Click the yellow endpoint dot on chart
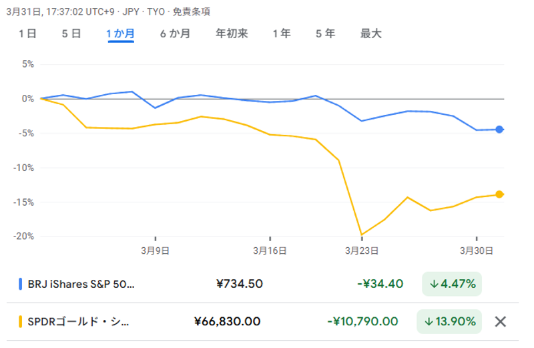The width and height of the screenshot is (534, 348). 499,194
